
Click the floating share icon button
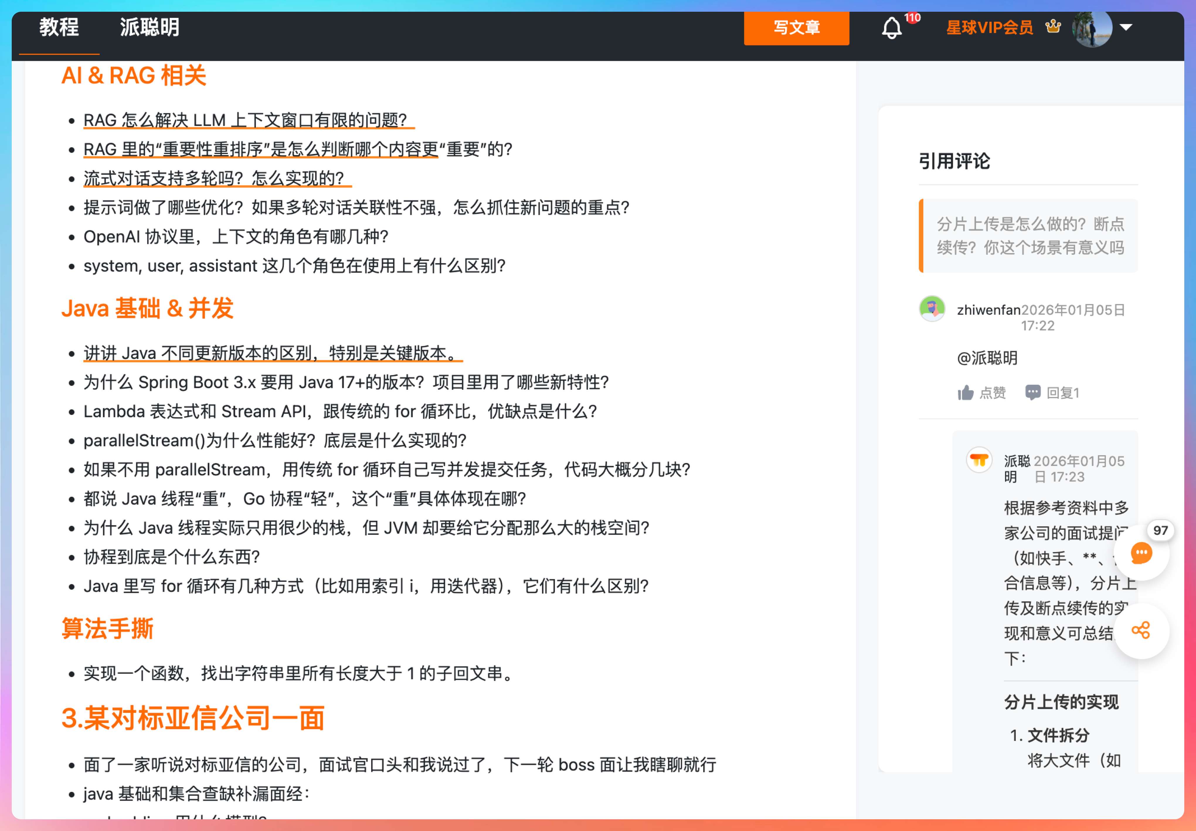pos(1141,631)
